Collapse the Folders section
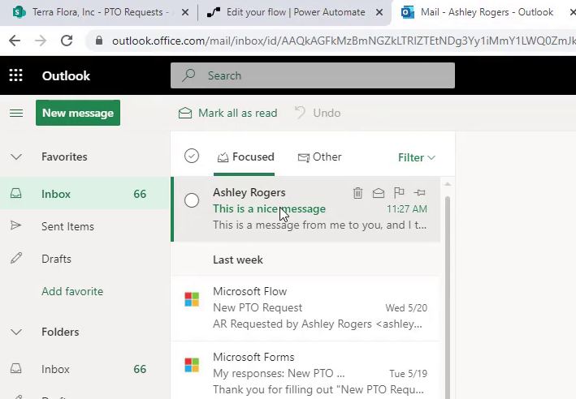 point(16,332)
